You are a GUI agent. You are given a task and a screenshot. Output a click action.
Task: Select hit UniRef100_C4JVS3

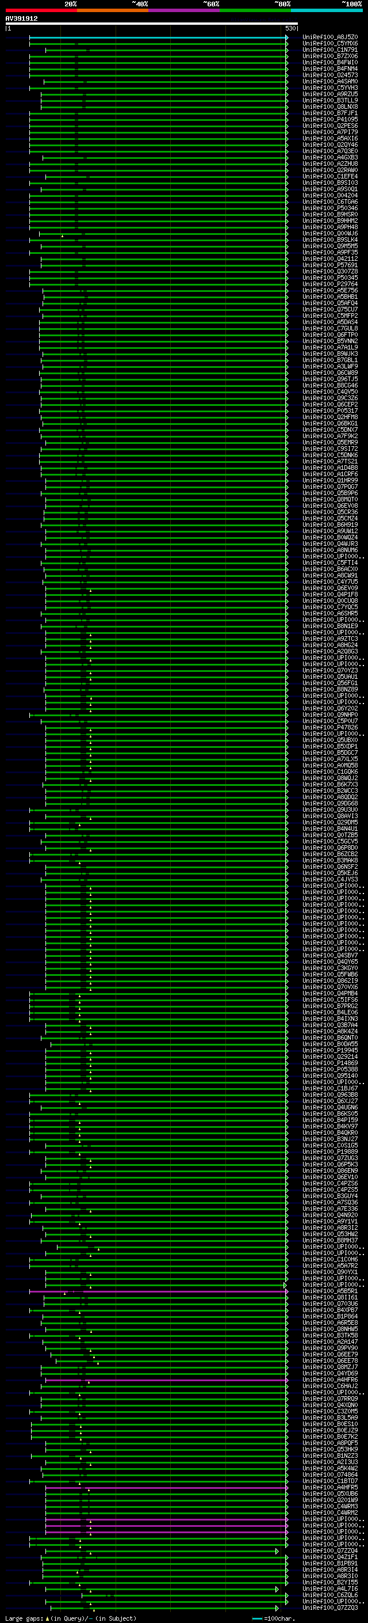point(330,879)
